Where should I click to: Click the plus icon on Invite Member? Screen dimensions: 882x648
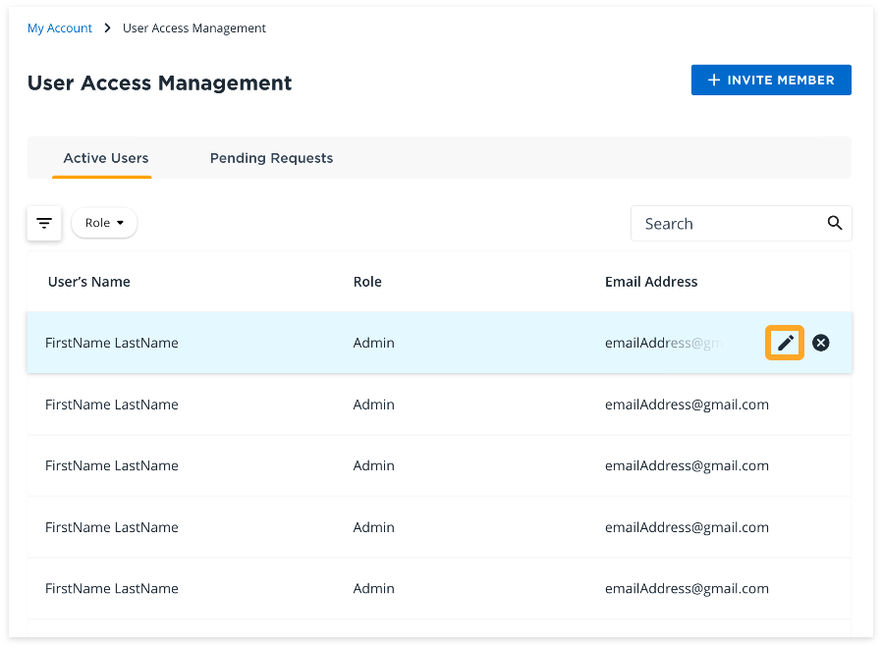714,81
